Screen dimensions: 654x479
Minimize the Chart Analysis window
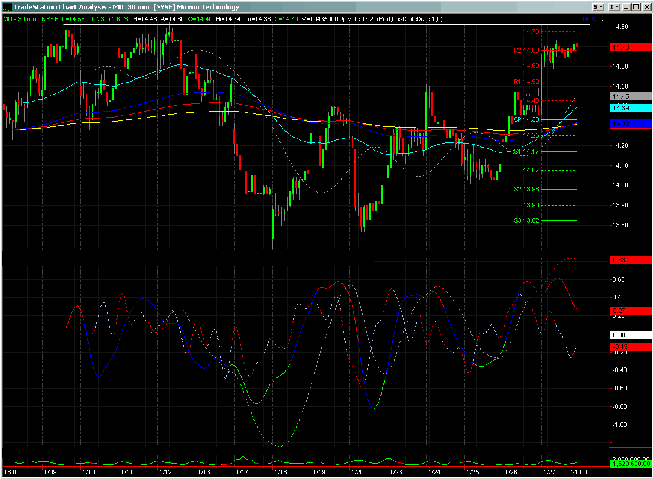(626, 6)
